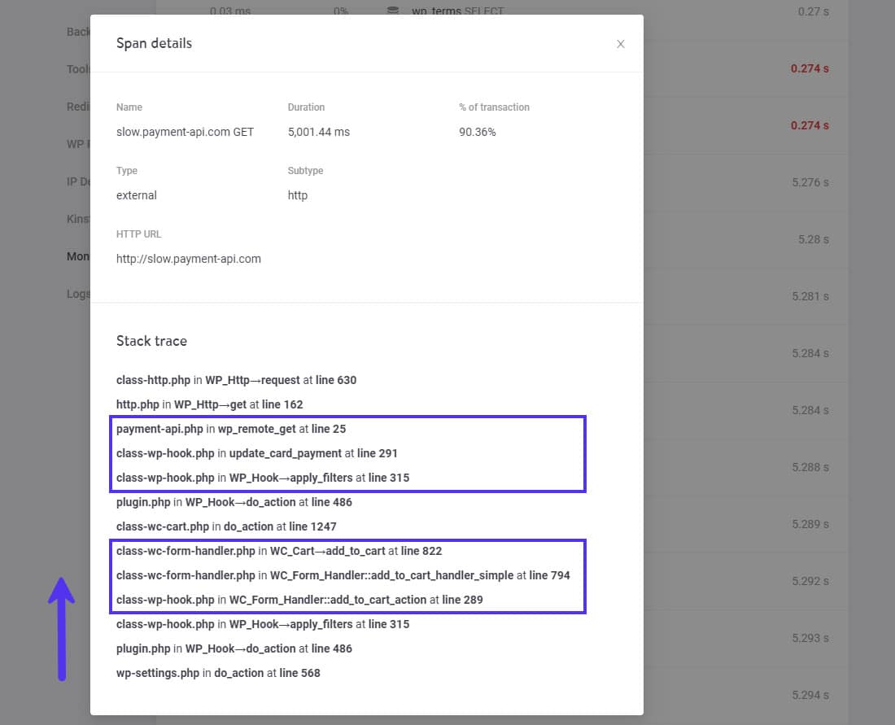The height and width of the screenshot is (725, 895).
Task: Select the 5.276 s transaction row
Action: (x=809, y=182)
